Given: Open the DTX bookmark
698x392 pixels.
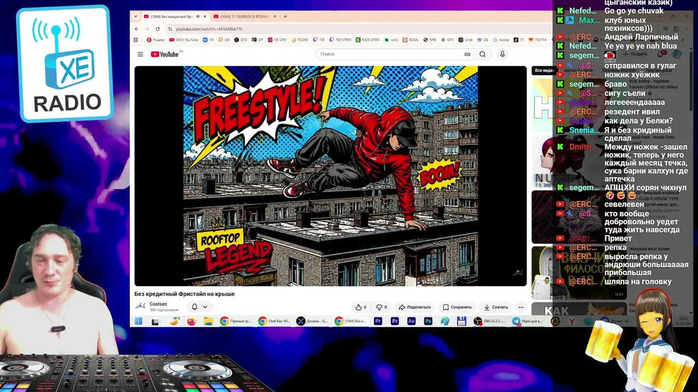Looking at the screenshot, I should (x=240, y=40).
